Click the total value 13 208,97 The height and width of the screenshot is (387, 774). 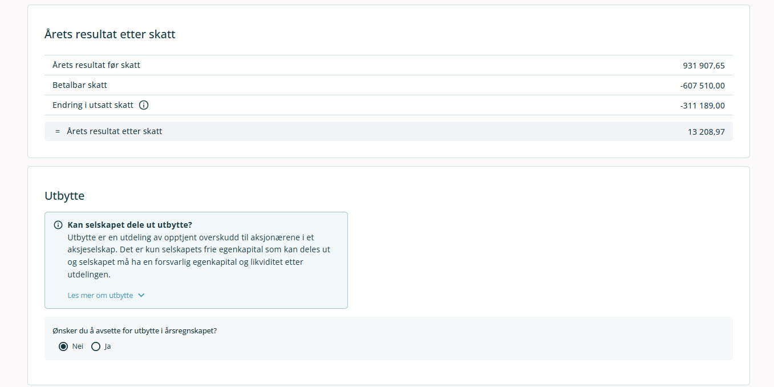(x=706, y=132)
